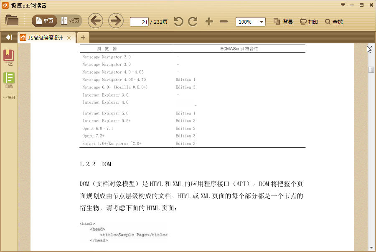Add a new tab with the plus button
376x252 pixels.
click(83, 37)
